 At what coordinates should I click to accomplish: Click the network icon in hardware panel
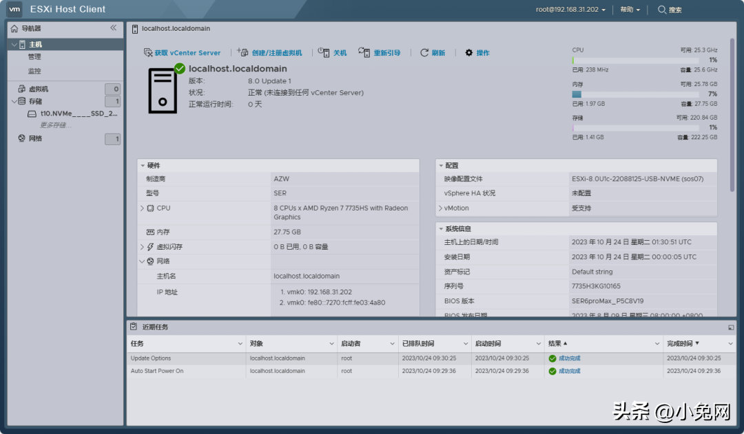click(150, 261)
